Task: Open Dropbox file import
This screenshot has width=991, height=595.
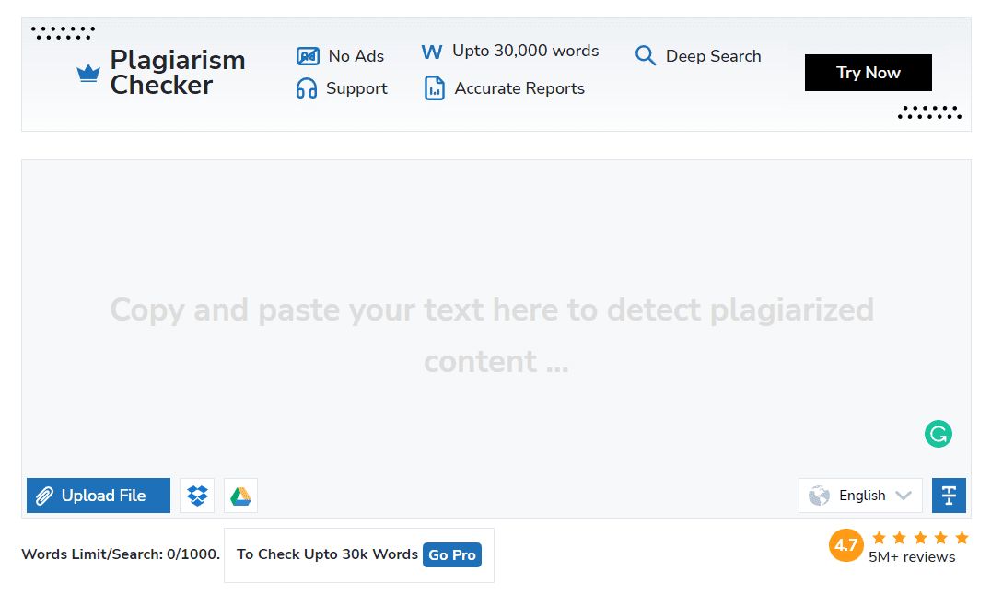Action: 197,496
